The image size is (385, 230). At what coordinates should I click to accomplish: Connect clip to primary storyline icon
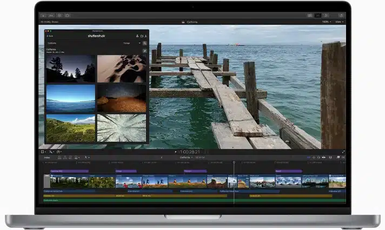[59, 158]
